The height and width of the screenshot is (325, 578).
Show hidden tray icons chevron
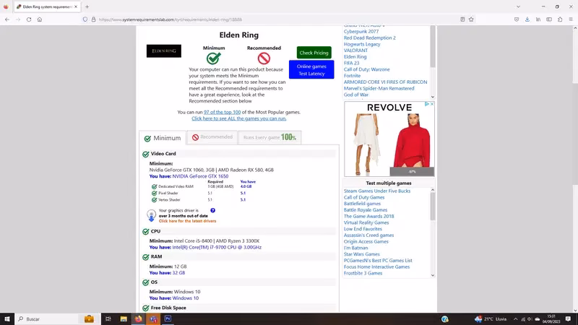pos(515,319)
